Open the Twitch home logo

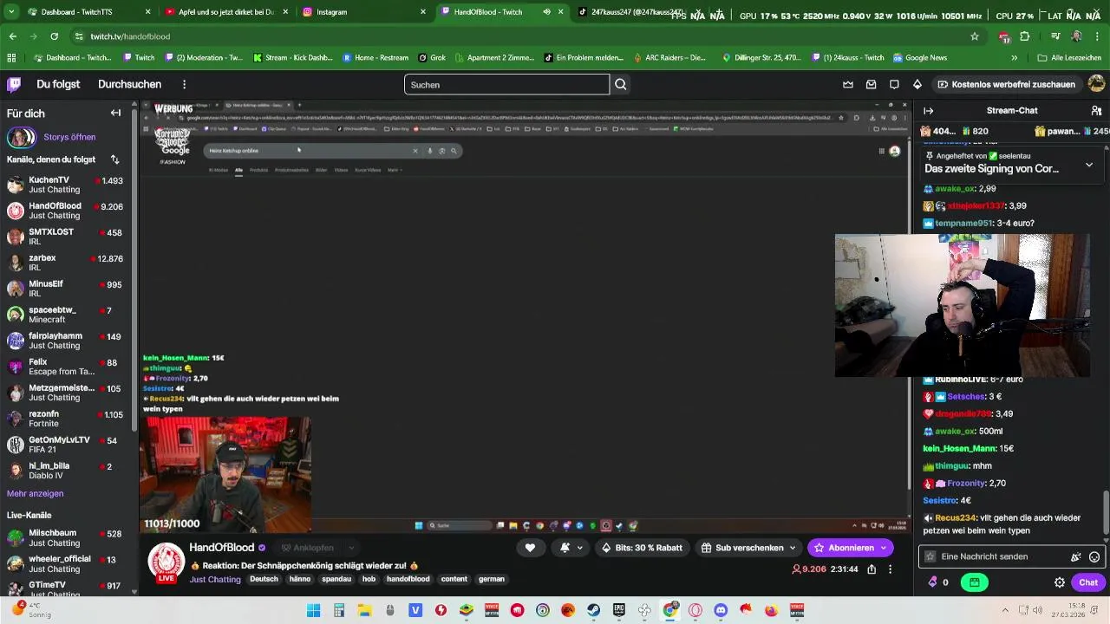coord(14,84)
